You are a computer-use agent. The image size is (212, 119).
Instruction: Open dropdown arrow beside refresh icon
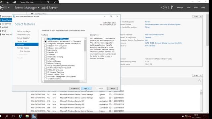(161, 8)
